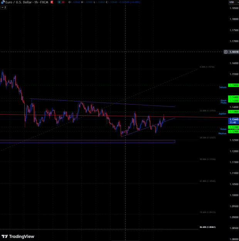
Task: Select the Jupiter level label
Action: coord(222,114)
